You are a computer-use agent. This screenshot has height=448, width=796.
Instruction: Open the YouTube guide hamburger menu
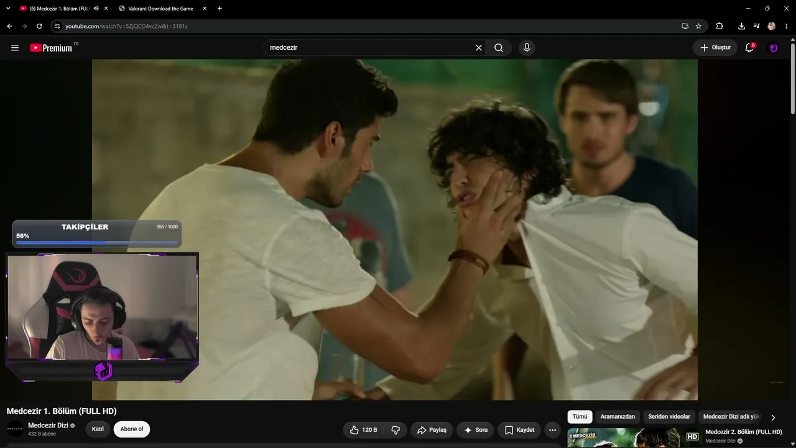(x=15, y=48)
